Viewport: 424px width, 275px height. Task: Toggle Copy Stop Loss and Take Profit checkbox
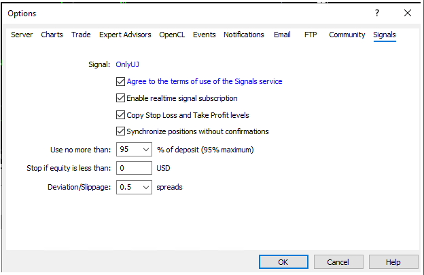[120, 115]
